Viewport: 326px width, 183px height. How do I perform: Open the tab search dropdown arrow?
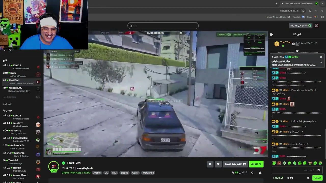[323, 4]
